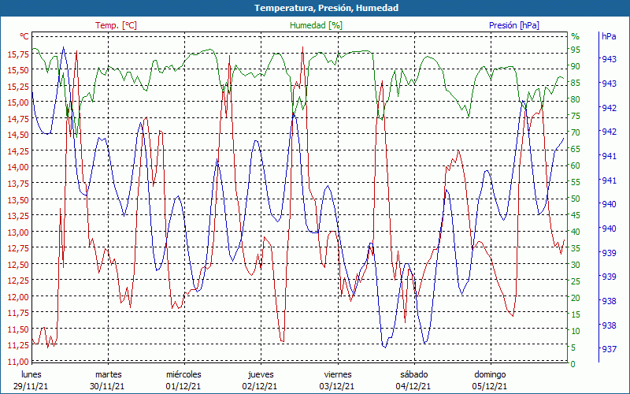
Task: Click the 14,75 temperature axis label
Action: point(18,119)
